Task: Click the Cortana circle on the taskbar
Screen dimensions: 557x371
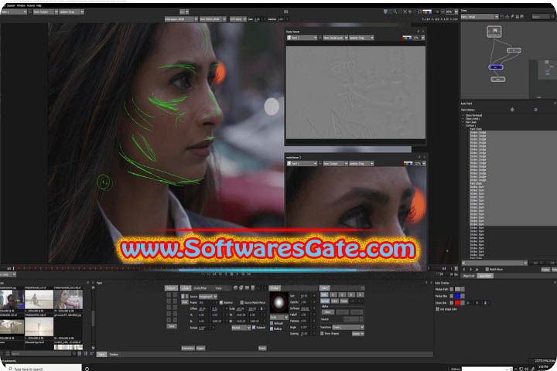Action: [x=87, y=369]
